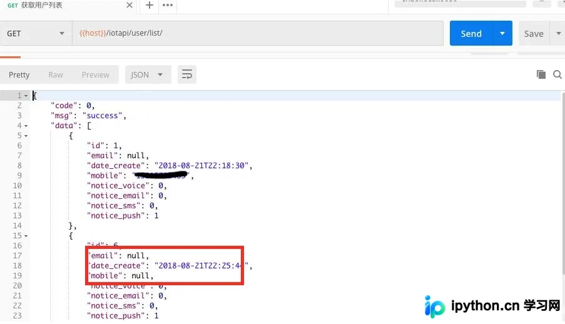Open the Save dropdown arrow
The height and width of the screenshot is (324, 565).
[x=558, y=34]
